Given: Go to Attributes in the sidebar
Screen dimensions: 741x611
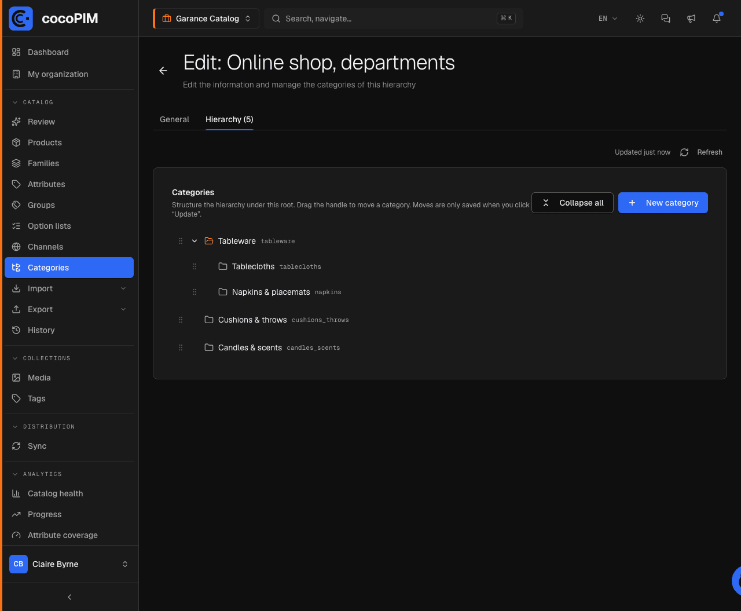Looking at the screenshot, I should coord(69,184).
